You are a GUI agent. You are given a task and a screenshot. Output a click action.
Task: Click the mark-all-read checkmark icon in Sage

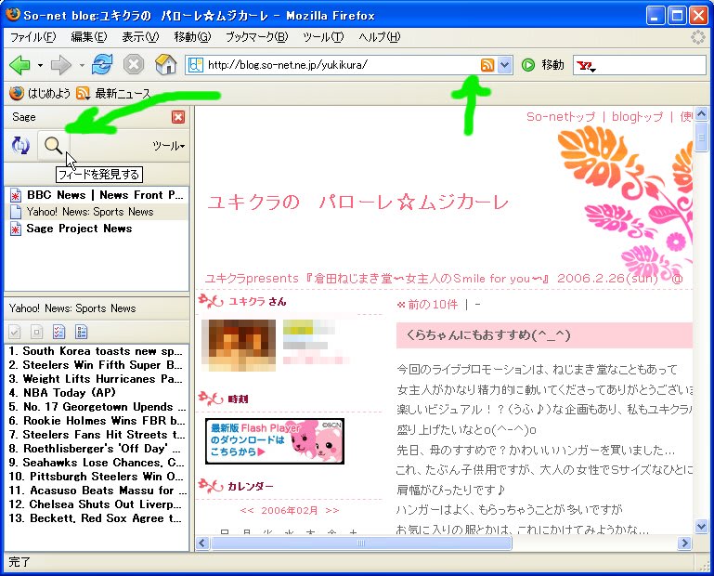[x=15, y=332]
